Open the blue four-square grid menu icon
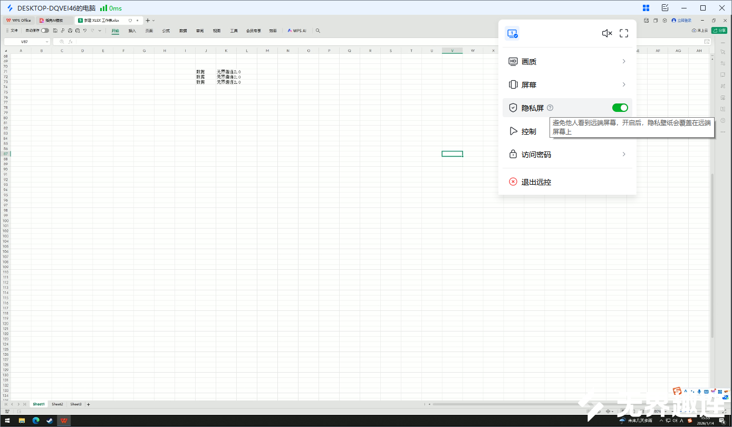Screen dimensions: 732x427 (x=646, y=8)
